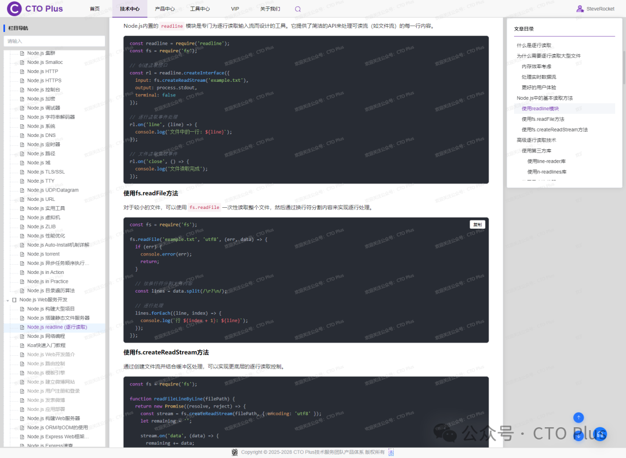The image size is (626, 458).
Task: Open Node.js 构建大型项目 article
Action: tap(50, 309)
